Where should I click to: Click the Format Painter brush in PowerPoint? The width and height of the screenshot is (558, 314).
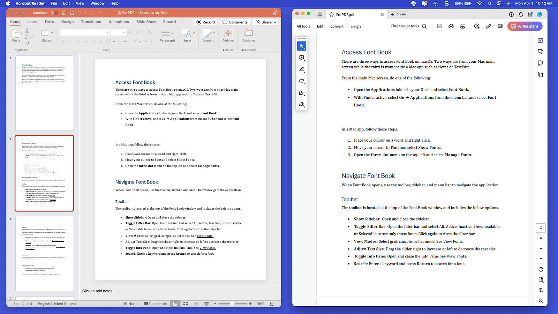(x=27, y=43)
